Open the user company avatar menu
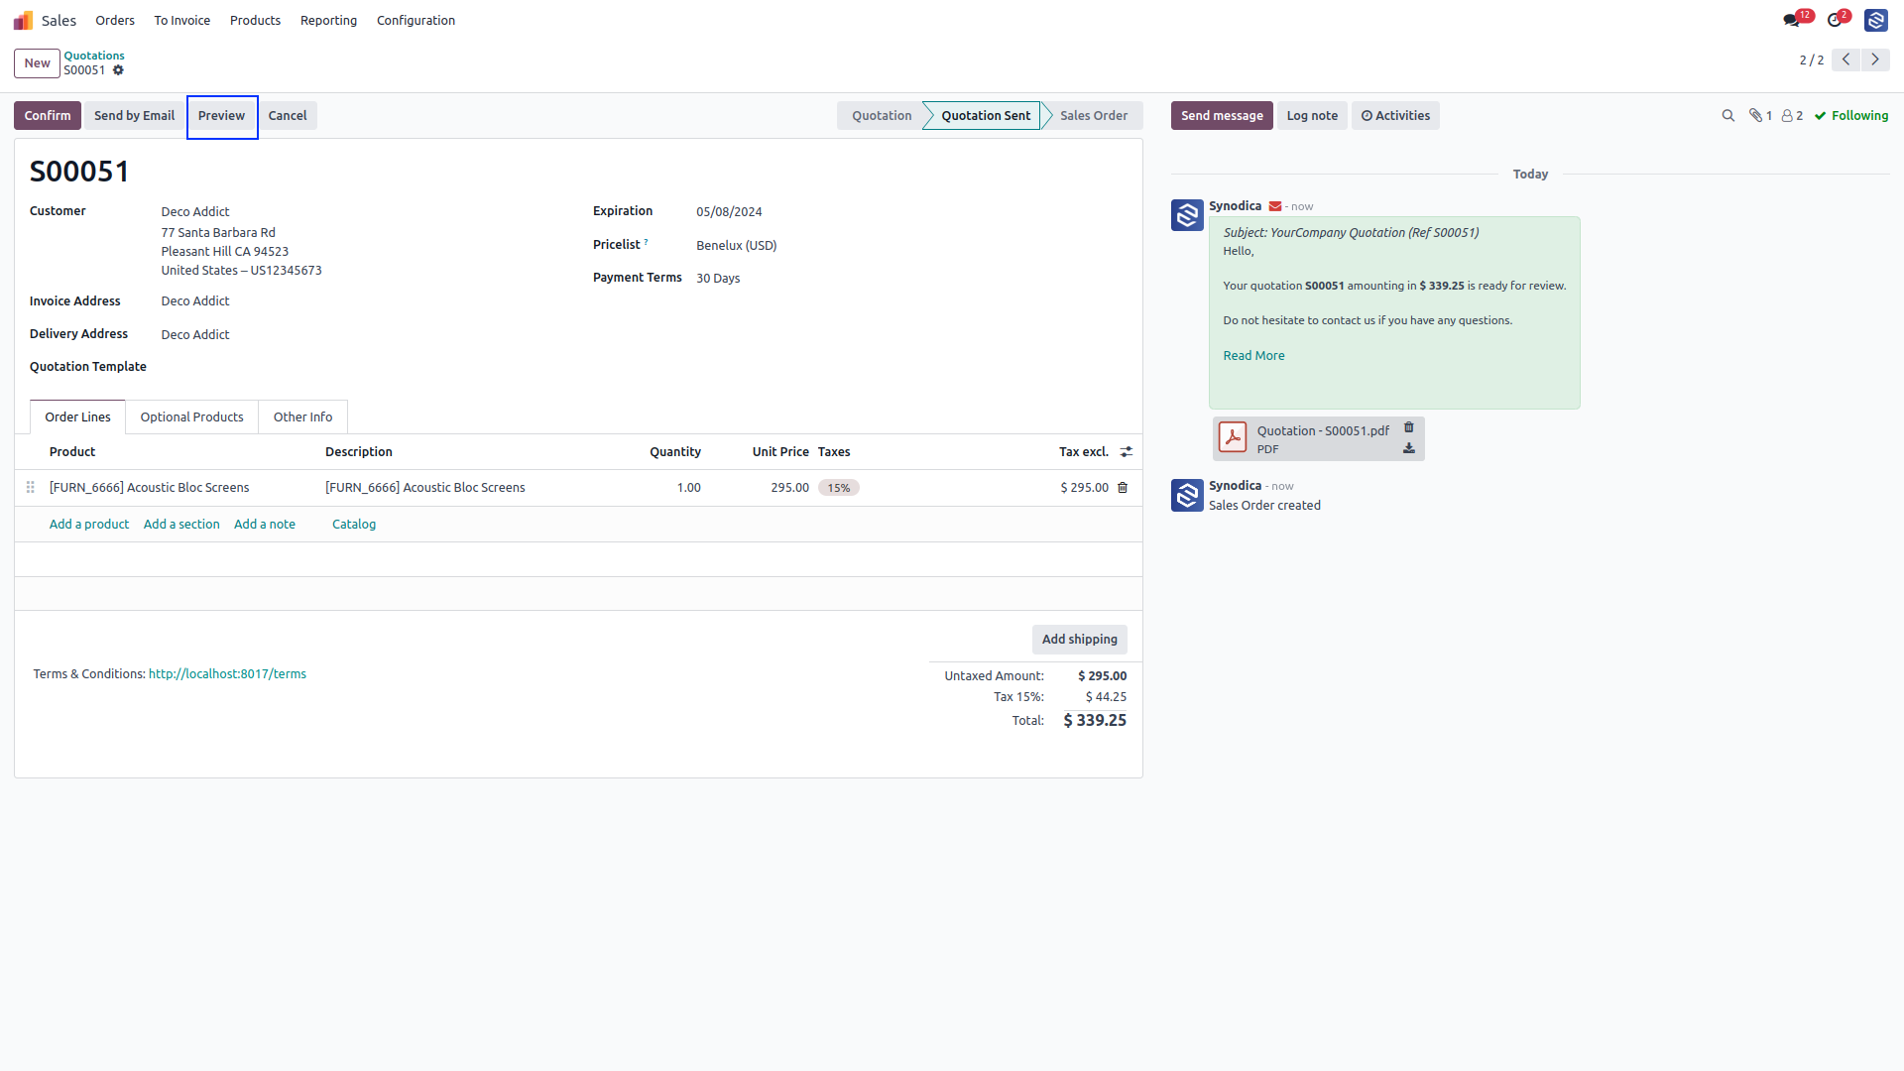 (x=1875, y=20)
